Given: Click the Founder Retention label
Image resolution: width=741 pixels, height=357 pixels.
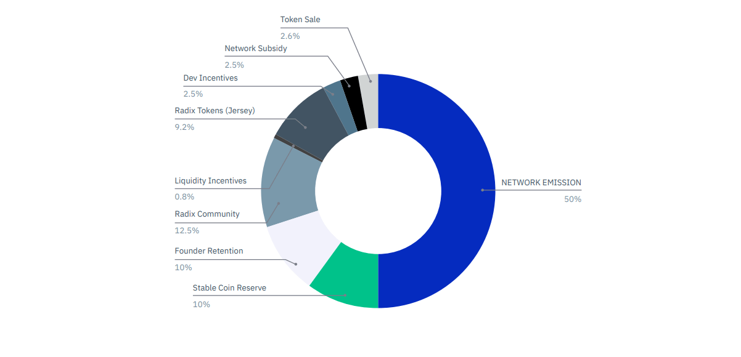Looking at the screenshot, I should pyautogui.click(x=209, y=251).
